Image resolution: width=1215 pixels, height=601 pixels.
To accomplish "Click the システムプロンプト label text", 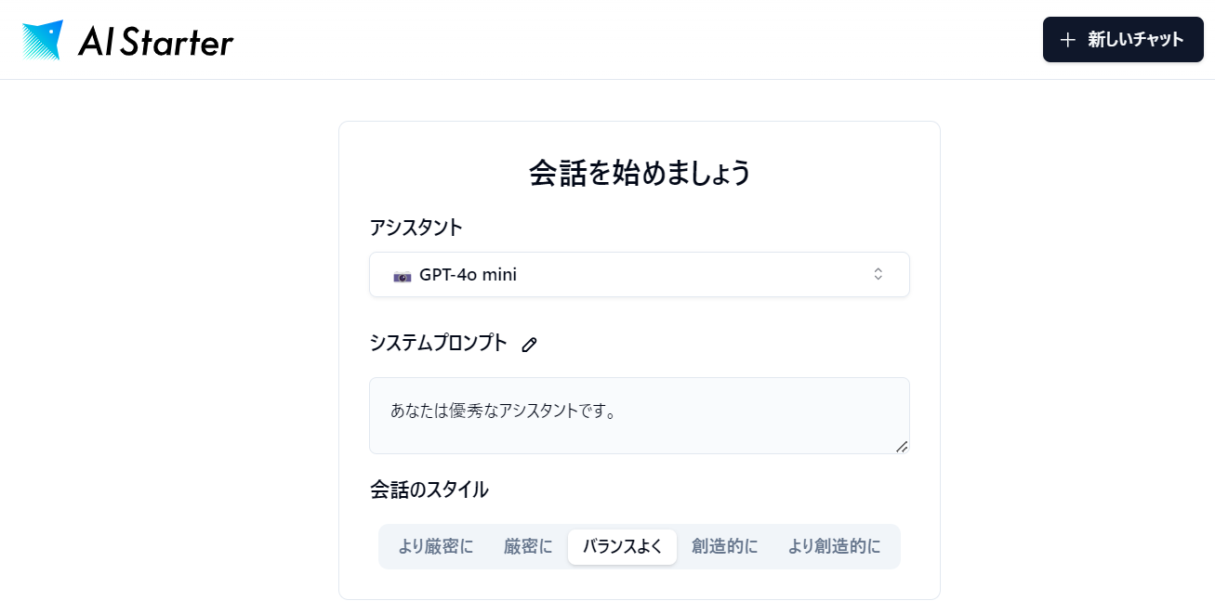I will [x=439, y=343].
